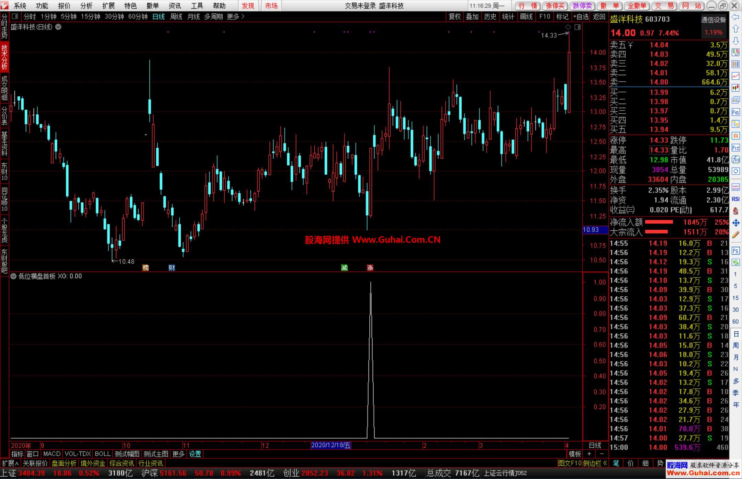Click the wavy multi-indicator lines icon

tap(735, 187)
